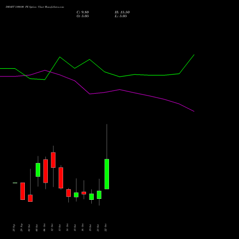This screenshot has width=239, height=239.
Task: Click the red candle above 28 Sep
Action: (22, 191)
